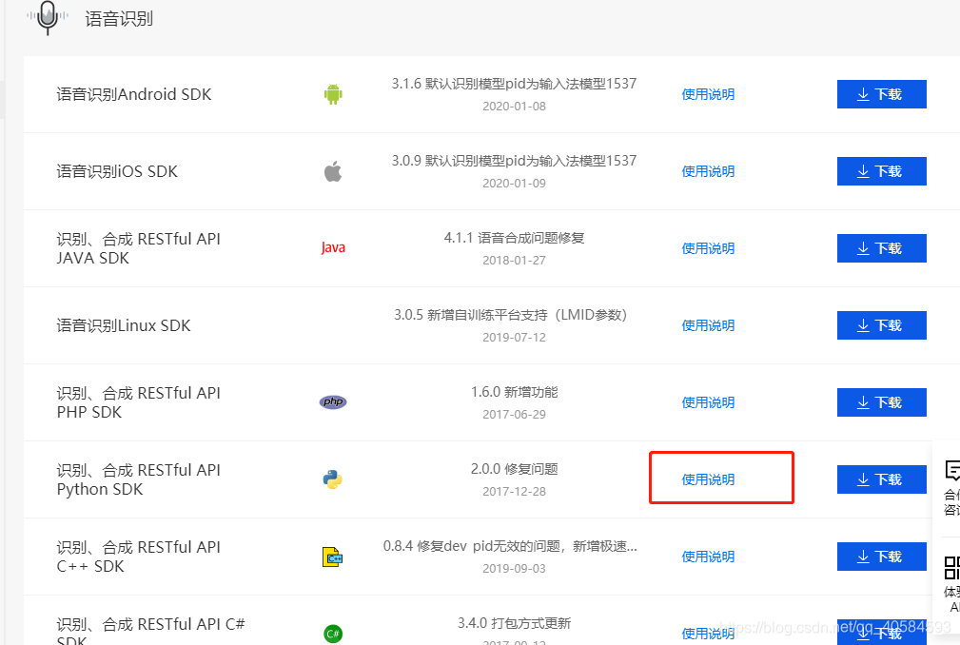Download the RESTful API PHP SDK

pos(882,402)
